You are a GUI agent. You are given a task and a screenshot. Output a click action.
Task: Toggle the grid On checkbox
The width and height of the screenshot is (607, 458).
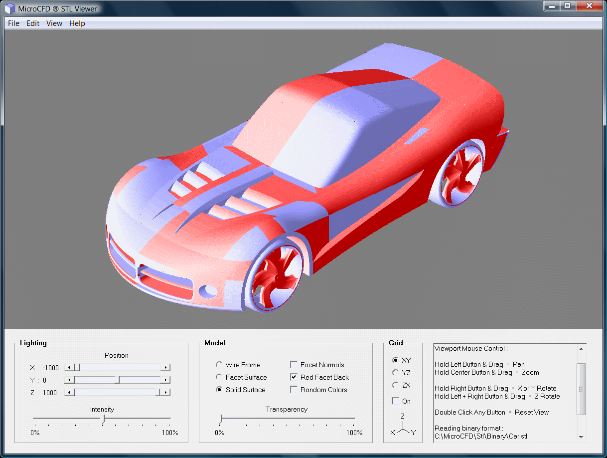click(x=396, y=401)
